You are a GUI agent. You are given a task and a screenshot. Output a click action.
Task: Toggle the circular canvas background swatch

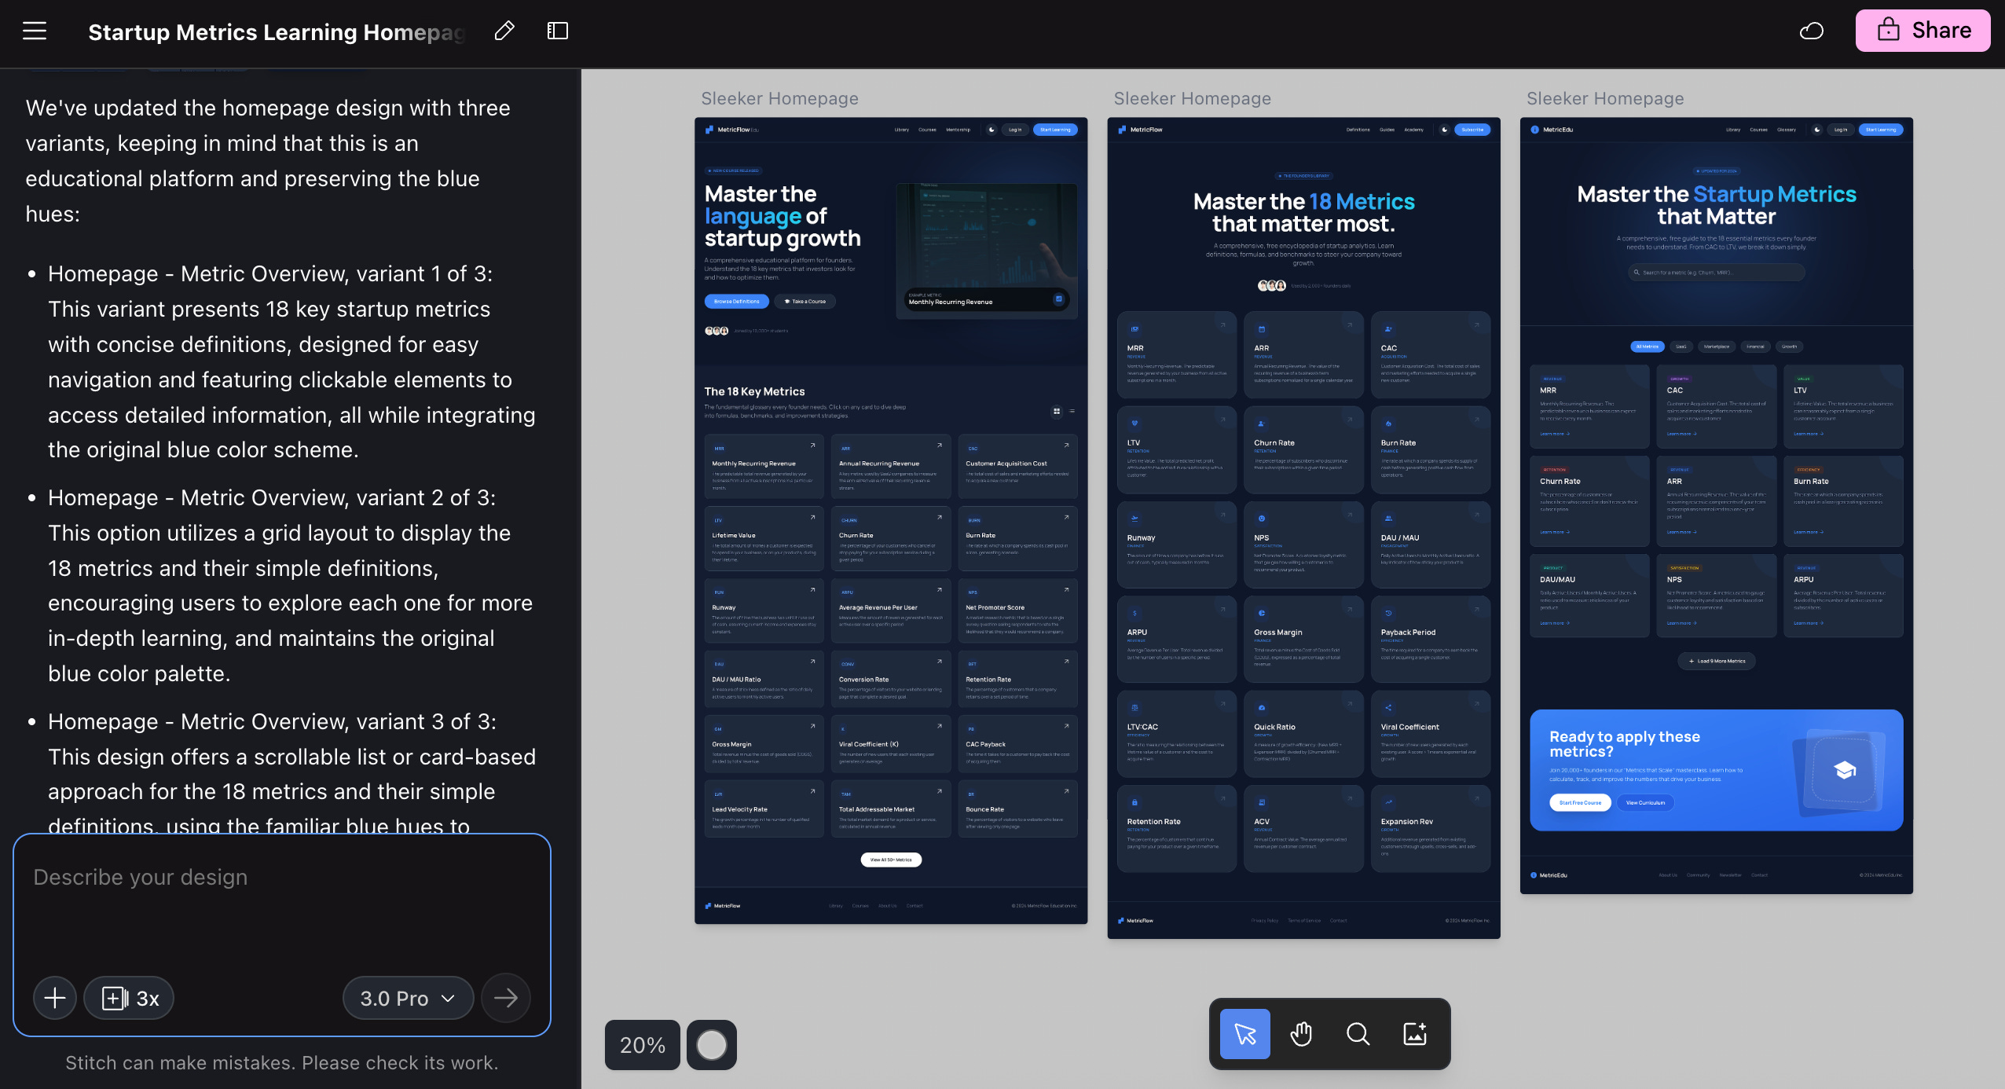pyautogui.click(x=712, y=1045)
